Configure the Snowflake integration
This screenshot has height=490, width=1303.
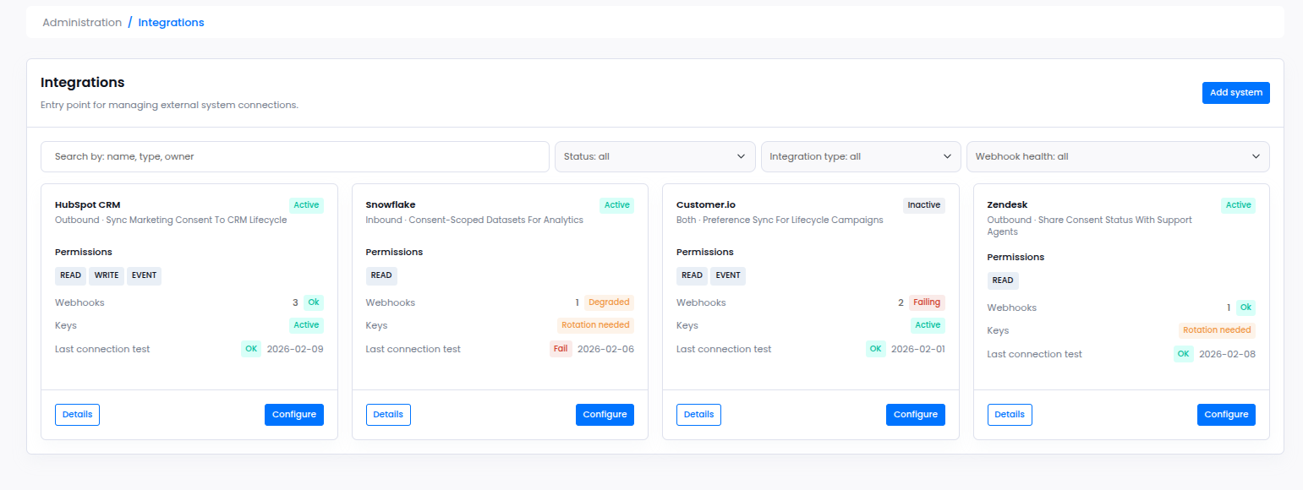click(605, 414)
